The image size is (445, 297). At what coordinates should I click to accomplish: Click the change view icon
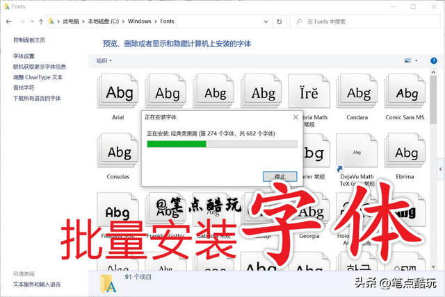click(408, 60)
